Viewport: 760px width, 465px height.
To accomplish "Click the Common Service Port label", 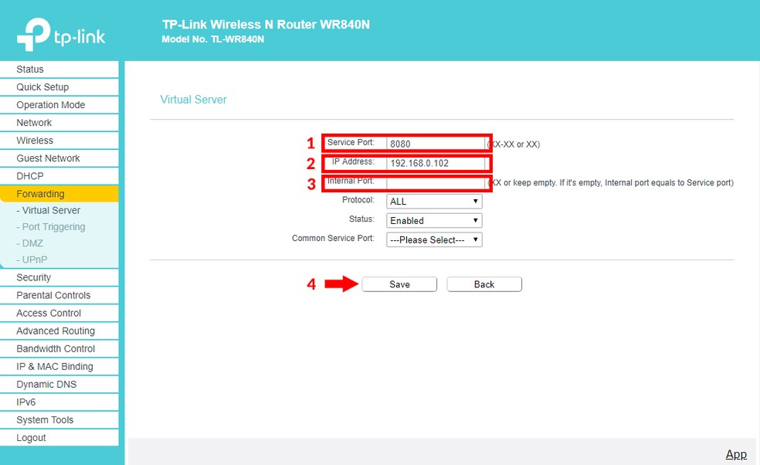I will pos(333,238).
